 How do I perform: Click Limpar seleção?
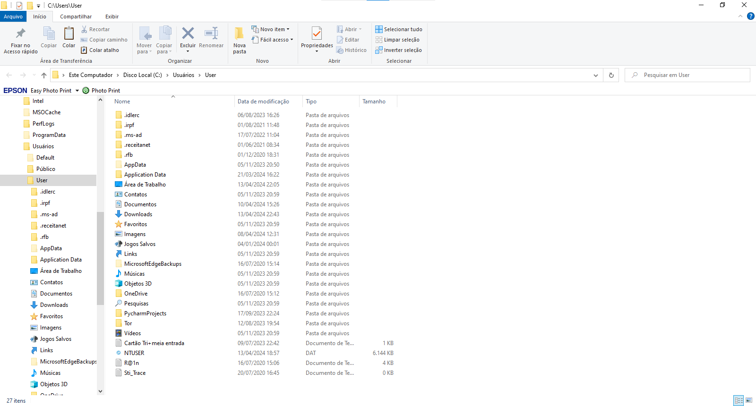click(x=397, y=40)
